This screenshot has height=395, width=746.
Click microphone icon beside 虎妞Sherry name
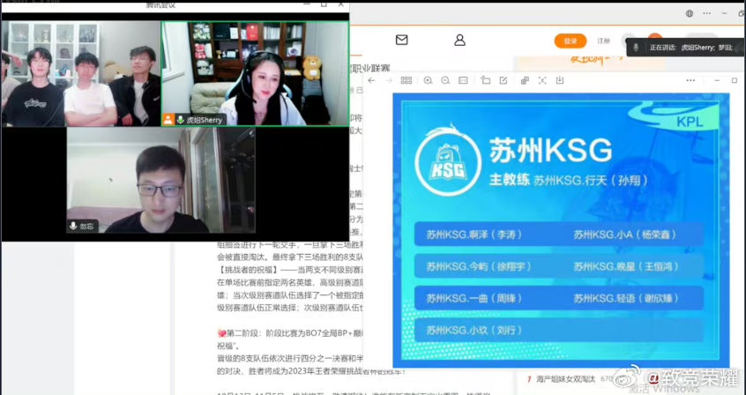[x=180, y=120]
